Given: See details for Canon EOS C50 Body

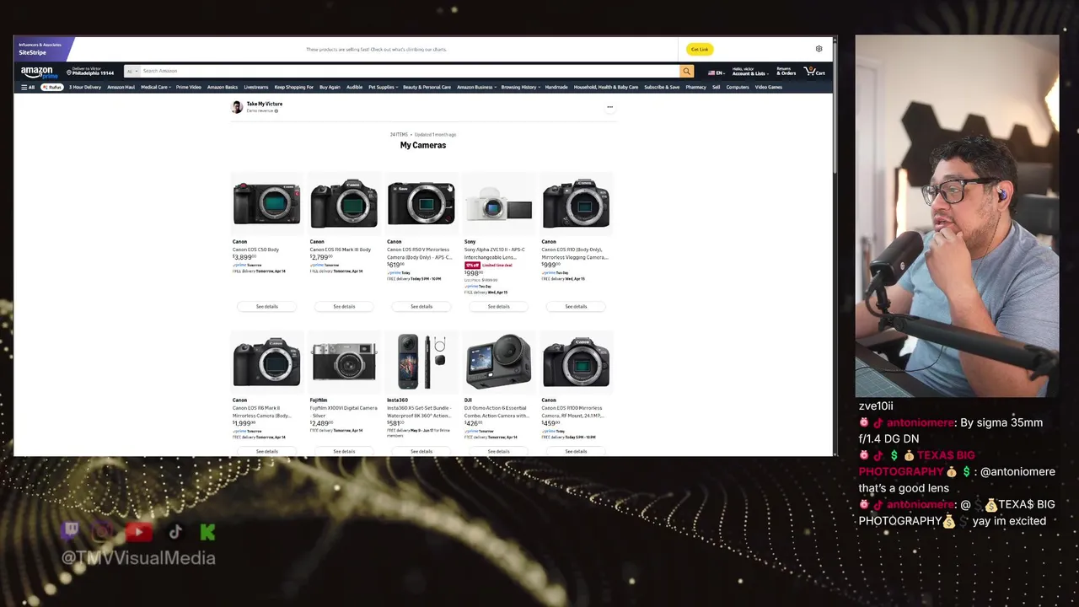Looking at the screenshot, I should [266, 306].
